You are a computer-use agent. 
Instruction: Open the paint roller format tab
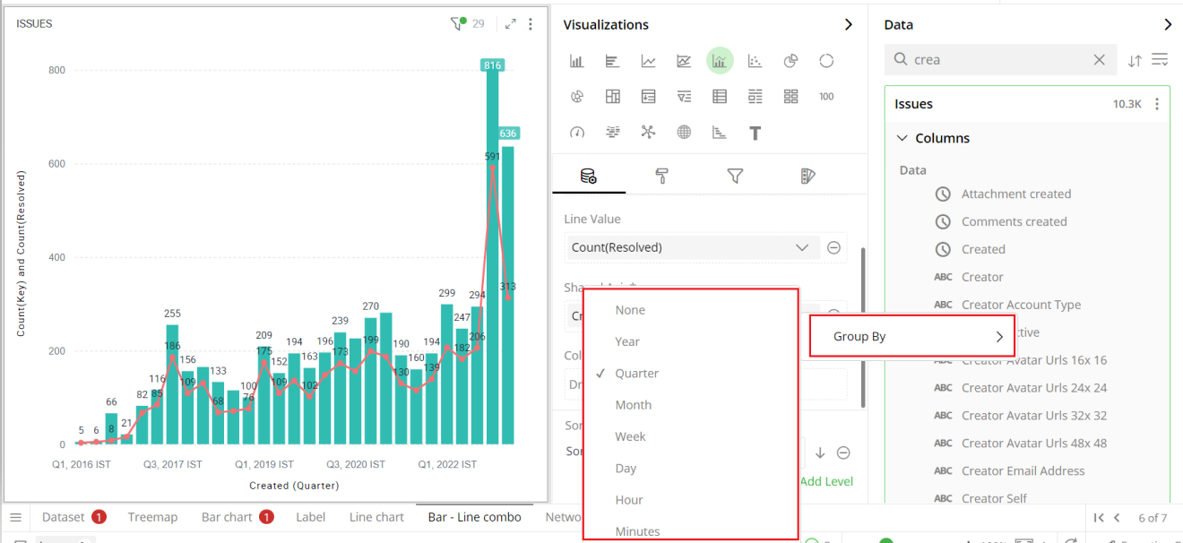click(x=662, y=177)
